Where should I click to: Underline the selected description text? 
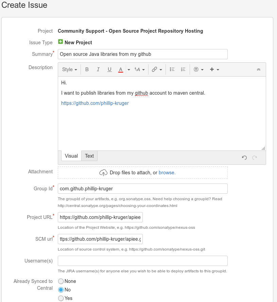pyautogui.click(x=109, y=69)
